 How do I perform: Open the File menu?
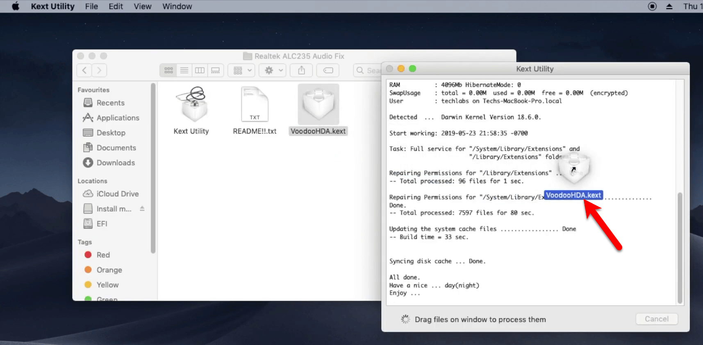[91, 6]
